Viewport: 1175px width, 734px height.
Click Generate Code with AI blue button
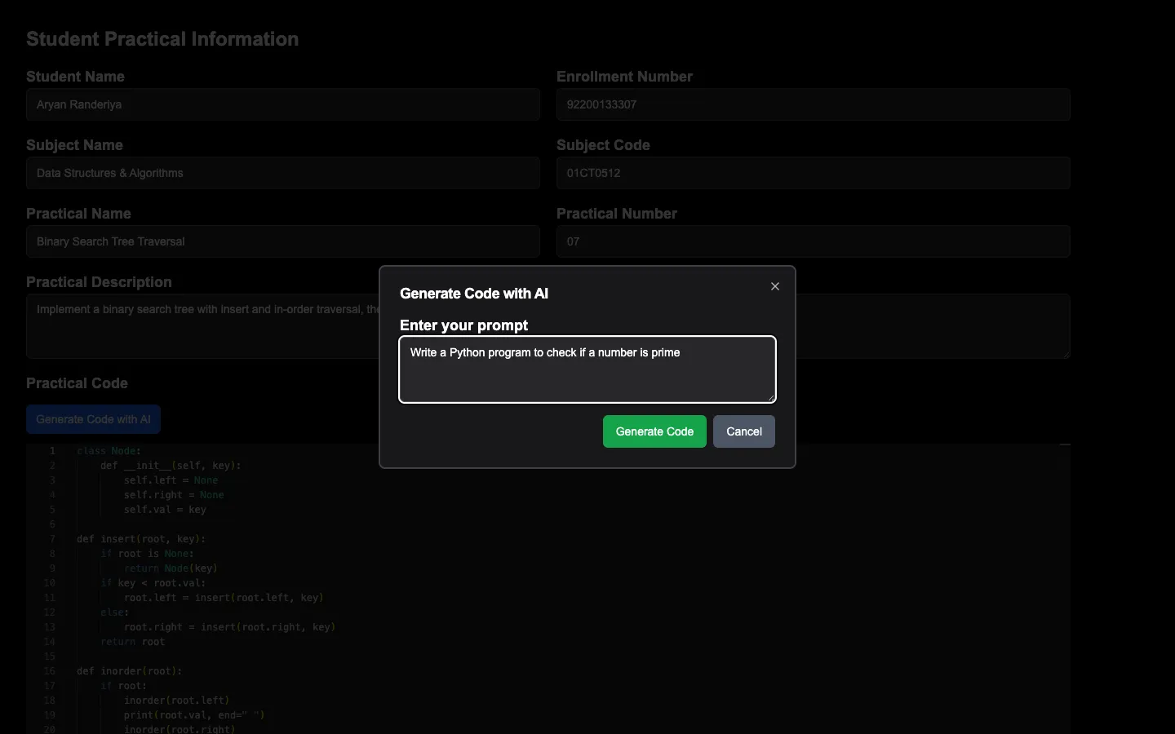93,419
